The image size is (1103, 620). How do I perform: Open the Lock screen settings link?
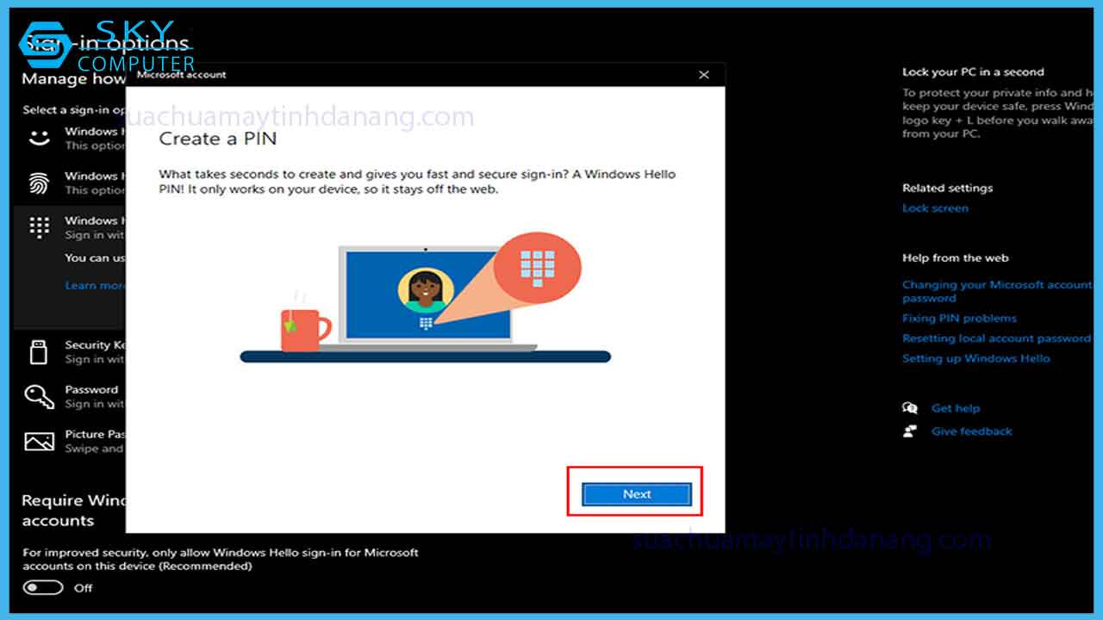click(935, 208)
